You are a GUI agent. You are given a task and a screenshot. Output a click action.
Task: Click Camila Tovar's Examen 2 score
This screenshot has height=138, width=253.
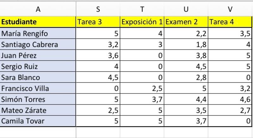(186, 121)
